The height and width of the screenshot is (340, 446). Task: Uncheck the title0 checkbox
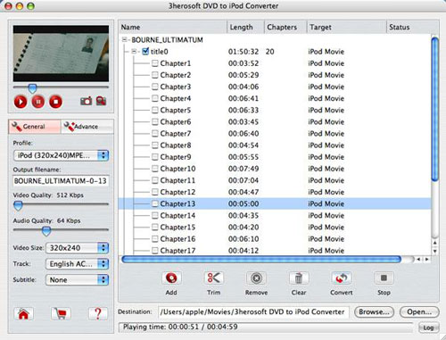point(145,52)
